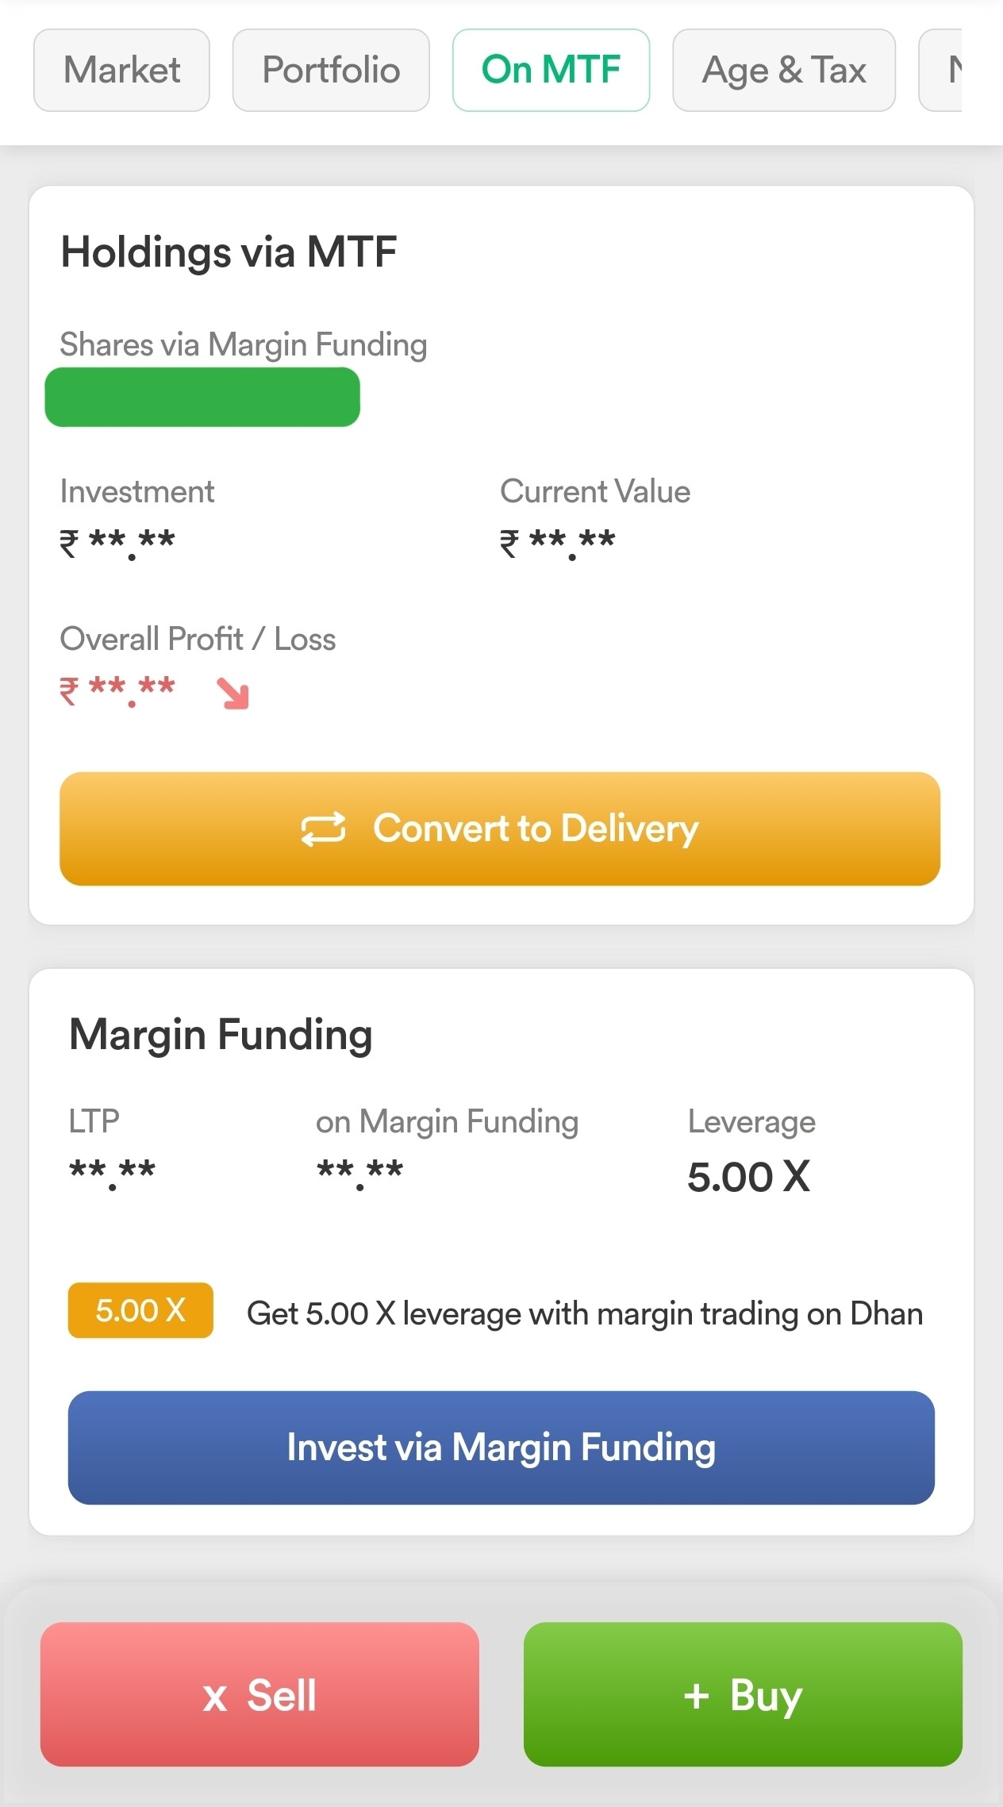Viewport: 1003px width, 1807px height.
Task: Go to the Age & Tax tab
Action: 783,71
